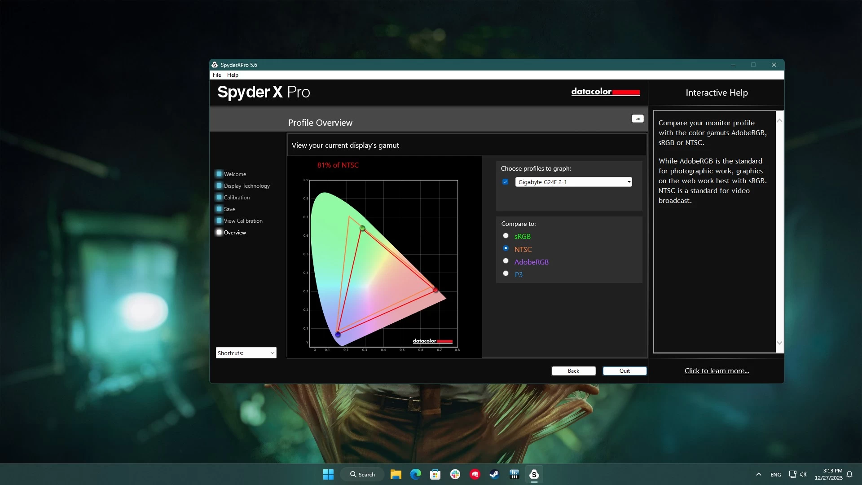This screenshot has width=862, height=485.
Task: Open the Gigabyte G24F 2-1 profile dropdown
Action: tap(573, 182)
